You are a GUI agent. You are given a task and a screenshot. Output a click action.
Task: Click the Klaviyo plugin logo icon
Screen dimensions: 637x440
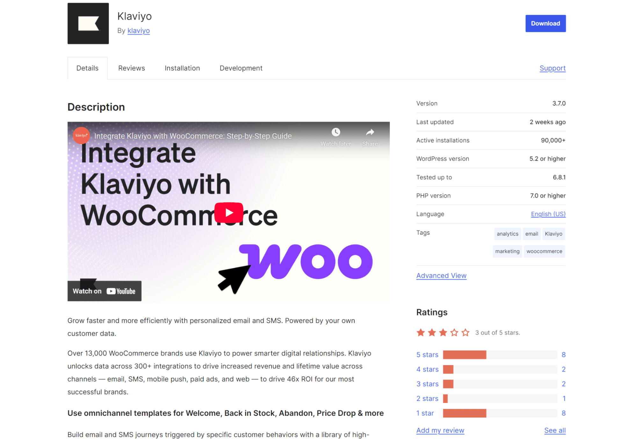[x=88, y=23]
